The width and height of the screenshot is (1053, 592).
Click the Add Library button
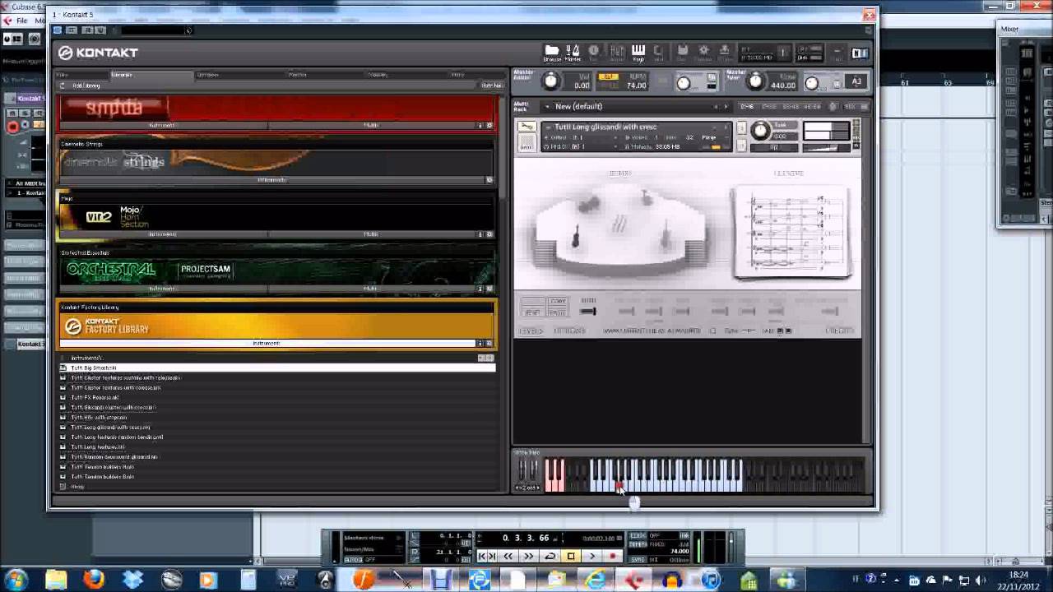click(86, 86)
